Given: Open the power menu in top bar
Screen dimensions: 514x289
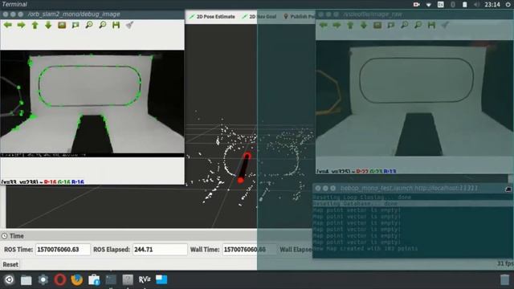Looking at the screenshot, I should [x=508, y=5].
